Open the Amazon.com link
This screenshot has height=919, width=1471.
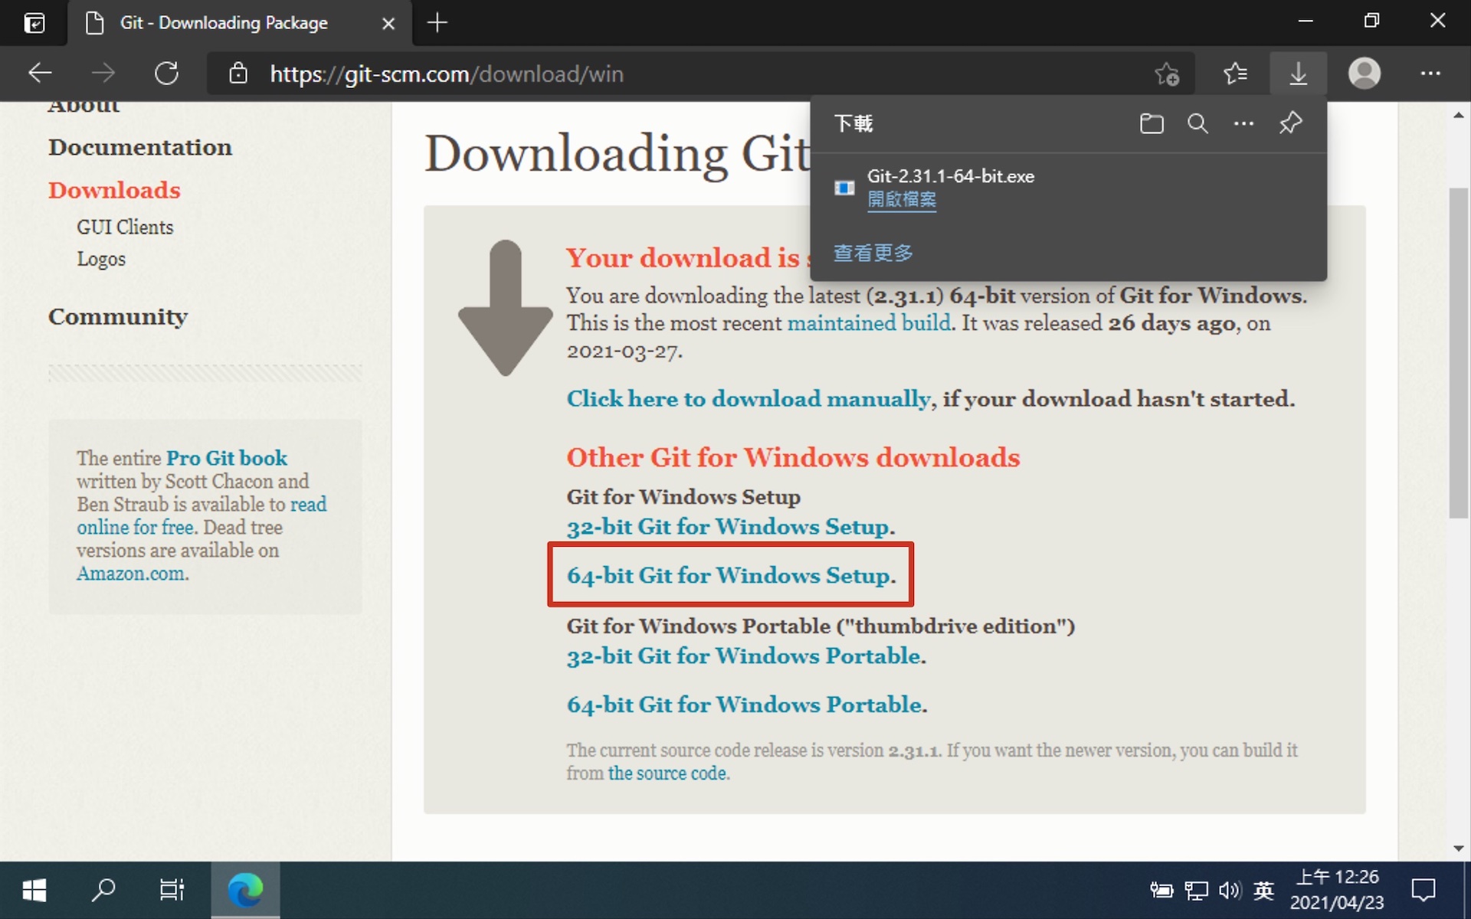coord(131,574)
